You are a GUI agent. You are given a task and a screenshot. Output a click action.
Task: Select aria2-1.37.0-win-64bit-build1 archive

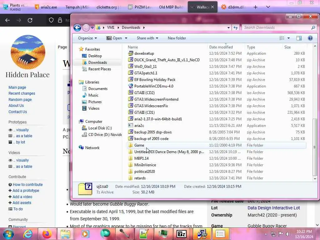pyautogui.click(x=158, y=119)
